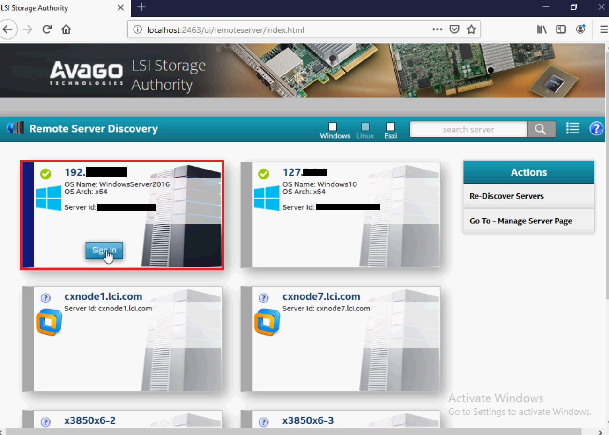The height and width of the screenshot is (435, 609).
Task: Click the browser home icon
Action: tap(66, 29)
